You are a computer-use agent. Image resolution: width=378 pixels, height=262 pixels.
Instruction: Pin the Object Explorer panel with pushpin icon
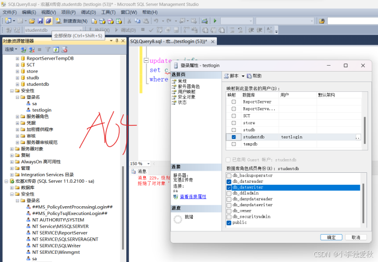[117, 41]
